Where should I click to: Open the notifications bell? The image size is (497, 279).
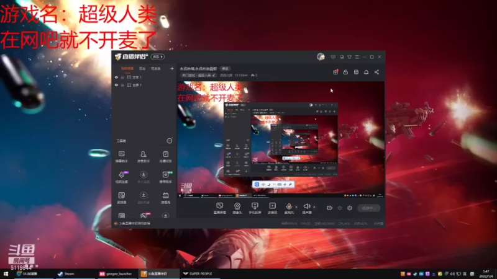(366, 72)
